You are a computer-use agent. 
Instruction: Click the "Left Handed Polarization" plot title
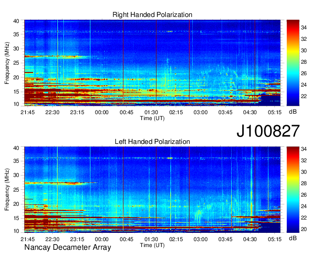click(152, 142)
